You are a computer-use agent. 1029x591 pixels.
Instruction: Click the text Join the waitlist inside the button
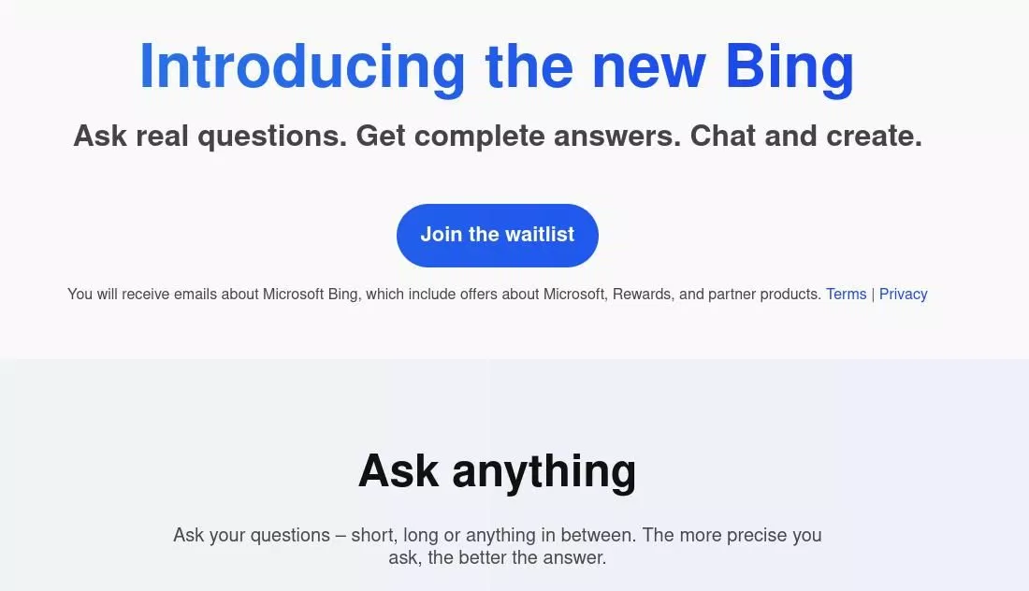click(497, 235)
